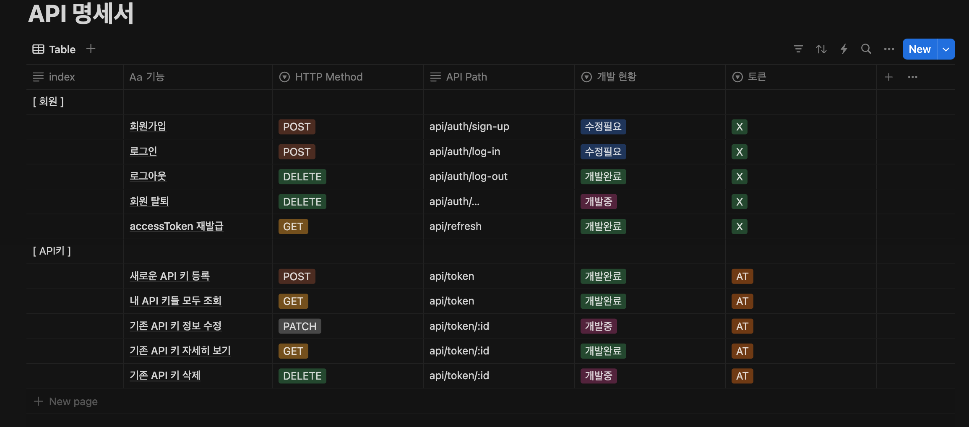Select the POST tag in 회원가입 row
This screenshot has height=427, width=969.
coord(297,127)
